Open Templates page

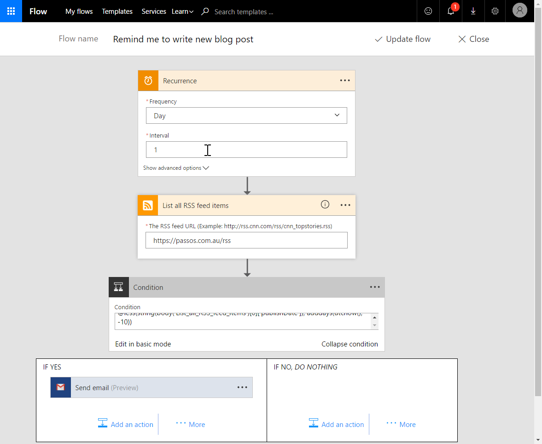(117, 12)
